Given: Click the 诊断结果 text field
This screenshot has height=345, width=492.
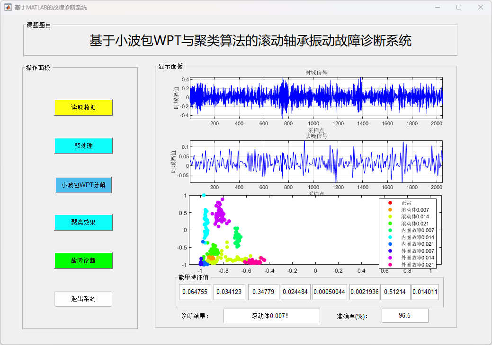Looking at the screenshot, I should pos(272,316).
